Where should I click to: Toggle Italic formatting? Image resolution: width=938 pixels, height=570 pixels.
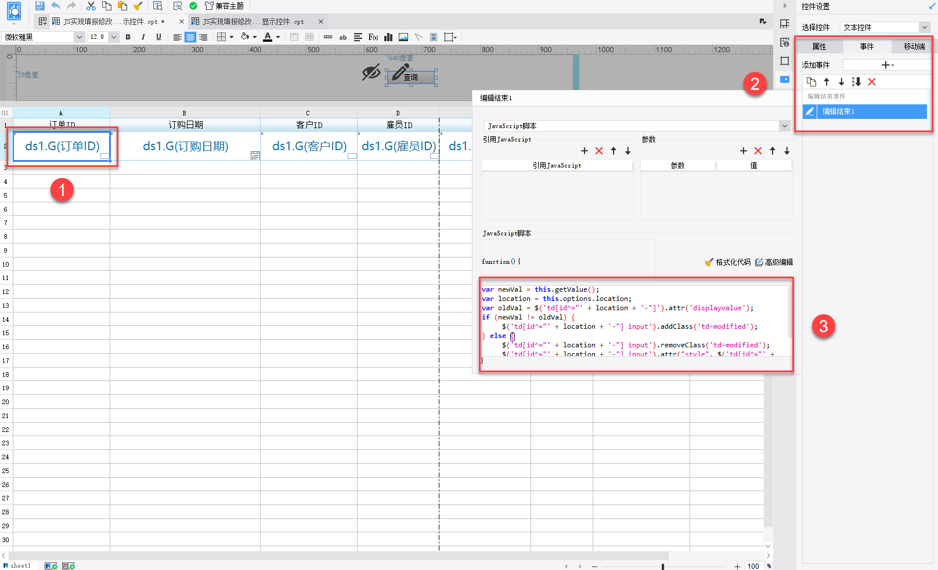[143, 37]
